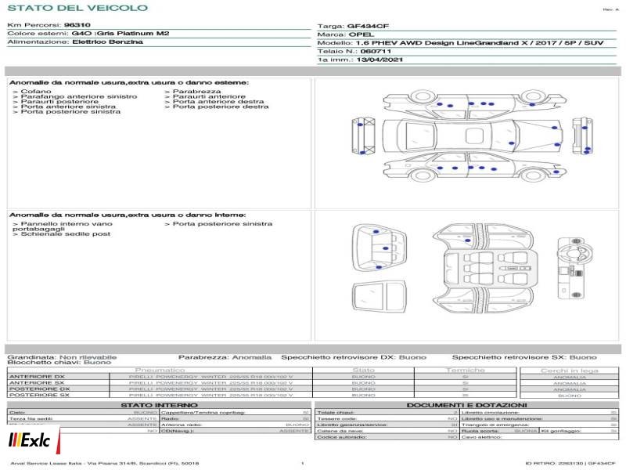Viewport: 626px width, 470px height.
Task: Click 'Parabrezza: Anomalia' status text
Action: [x=225, y=357]
